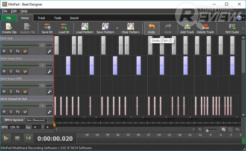Viewport: 246px width, 151px height.
Task: Click the Delete Track icon
Action: pyautogui.click(x=205, y=26)
